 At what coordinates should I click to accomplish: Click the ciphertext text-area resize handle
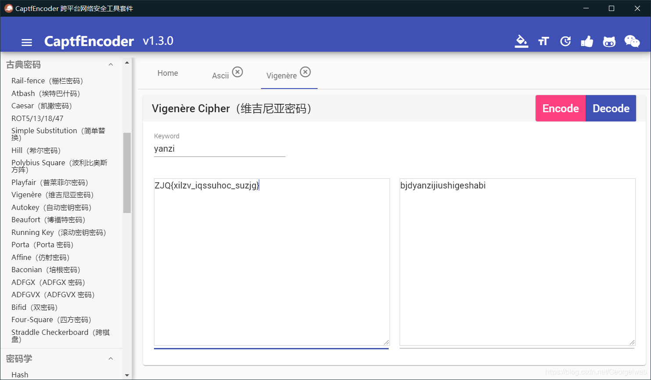tap(386, 342)
